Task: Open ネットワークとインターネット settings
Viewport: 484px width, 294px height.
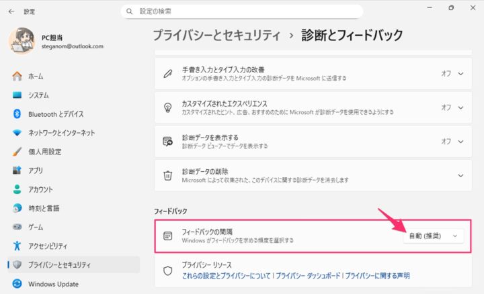Action: (61, 133)
